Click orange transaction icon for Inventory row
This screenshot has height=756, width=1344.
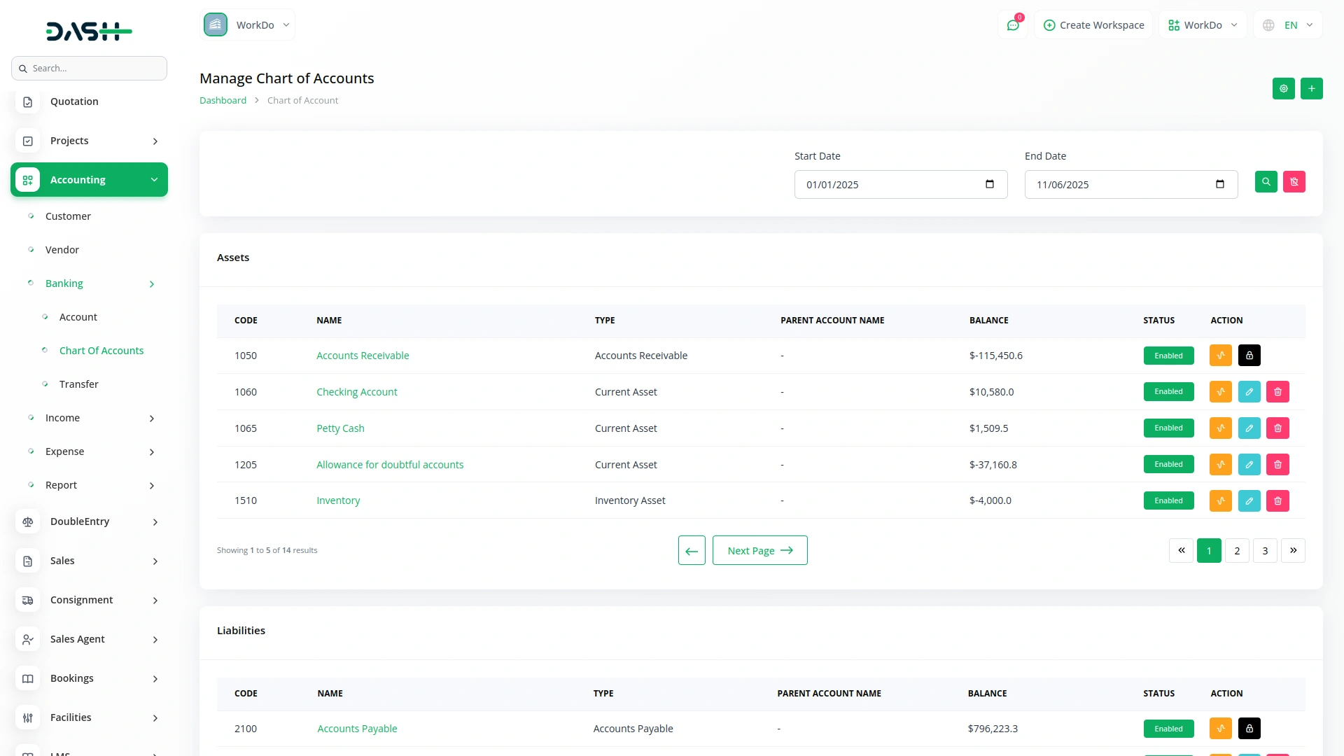click(1220, 501)
